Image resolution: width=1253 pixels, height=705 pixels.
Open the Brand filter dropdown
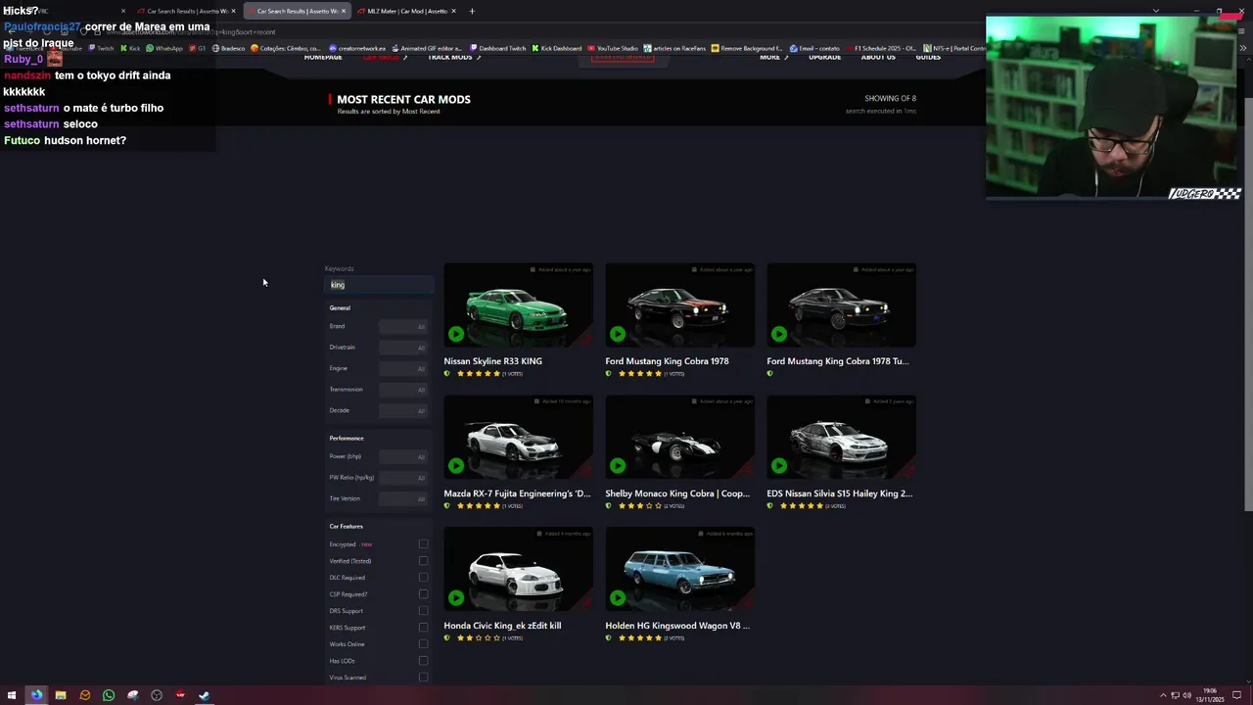[x=403, y=326]
